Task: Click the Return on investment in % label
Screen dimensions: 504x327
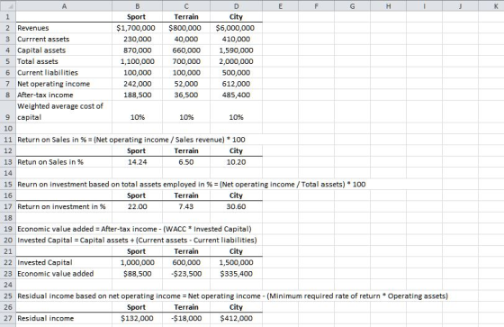Action: pyautogui.click(x=61, y=206)
